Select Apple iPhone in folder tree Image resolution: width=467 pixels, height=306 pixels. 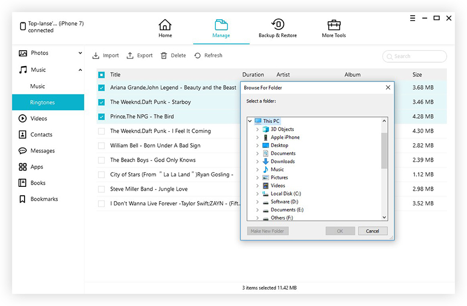285,137
